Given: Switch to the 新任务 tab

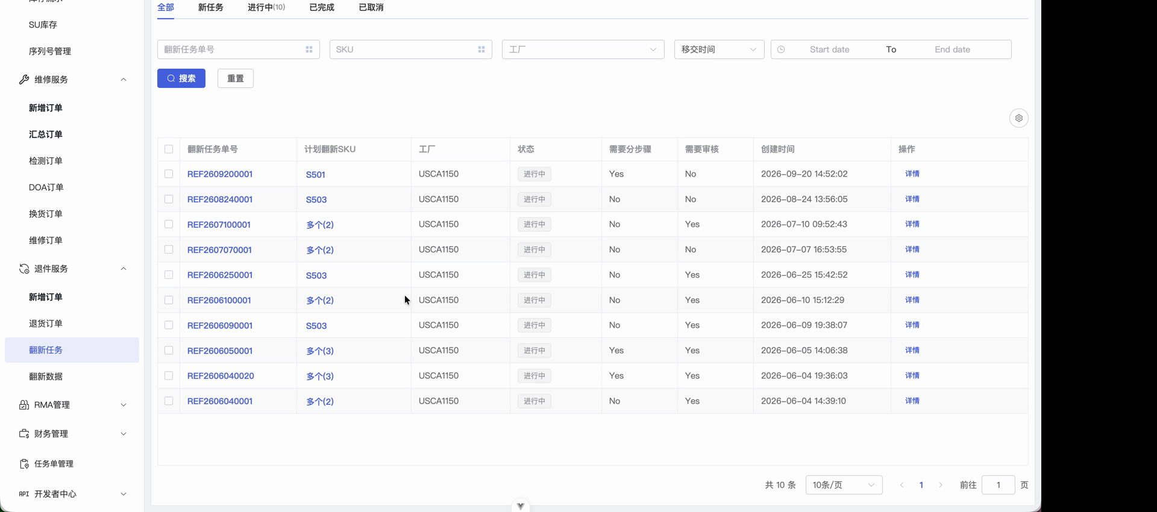Looking at the screenshot, I should click(211, 7).
